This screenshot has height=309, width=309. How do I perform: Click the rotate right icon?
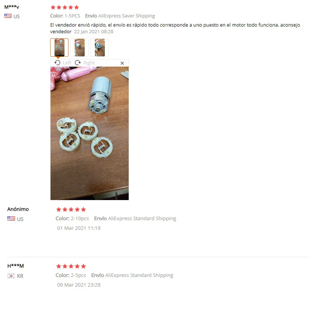[x=78, y=63]
